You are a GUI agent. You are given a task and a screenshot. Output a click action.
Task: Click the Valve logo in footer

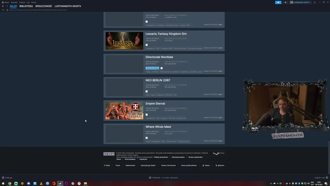tap(109, 154)
